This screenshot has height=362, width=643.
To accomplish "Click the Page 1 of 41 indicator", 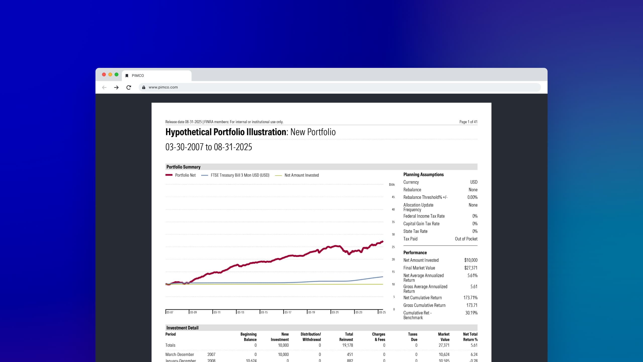I will click(x=468, y=122).
